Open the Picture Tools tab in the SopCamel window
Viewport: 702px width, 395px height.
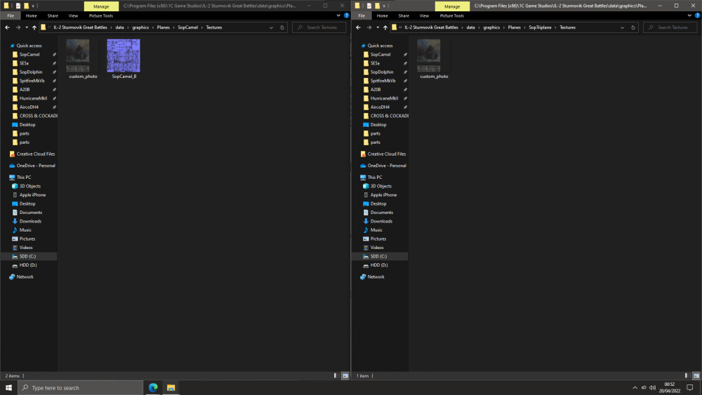101,15
